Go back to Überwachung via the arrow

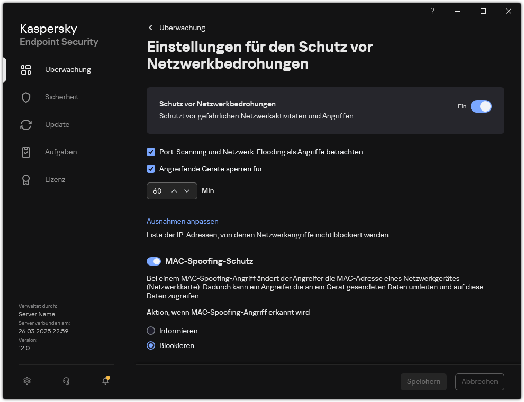[x=150, y=28]
